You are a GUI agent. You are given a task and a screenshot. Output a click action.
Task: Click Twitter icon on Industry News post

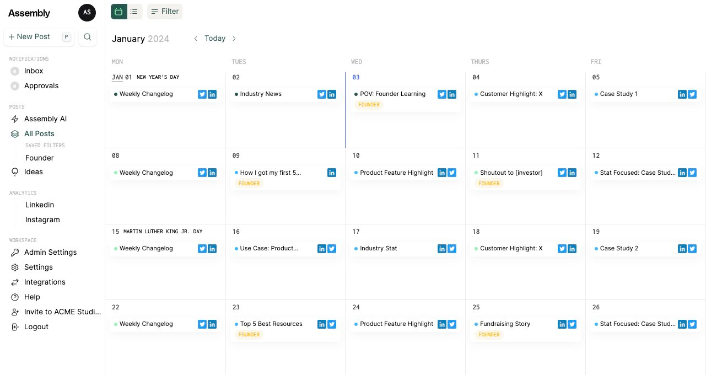point(322,94)
